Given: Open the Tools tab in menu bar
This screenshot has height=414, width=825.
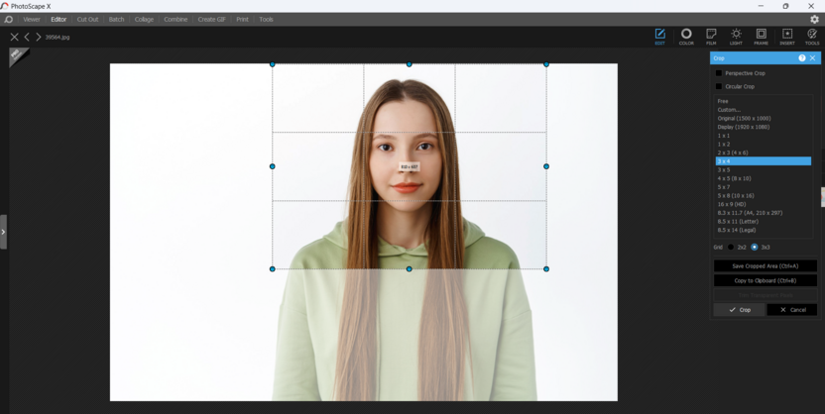Looking at the screenshot, I should (266, 20).
